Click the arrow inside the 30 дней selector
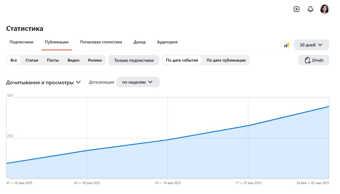 coord(320,45)
